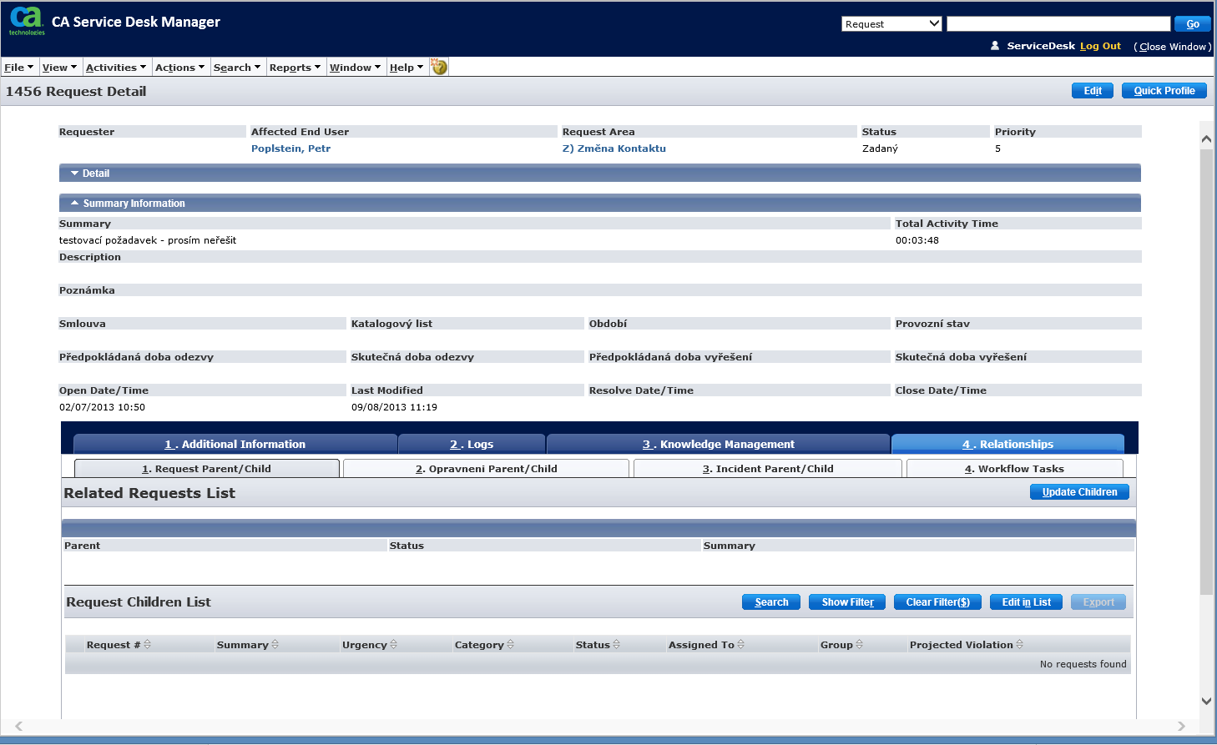The image size is (1217, 745).
Task: Open the View menu
Action: point(59,68)
